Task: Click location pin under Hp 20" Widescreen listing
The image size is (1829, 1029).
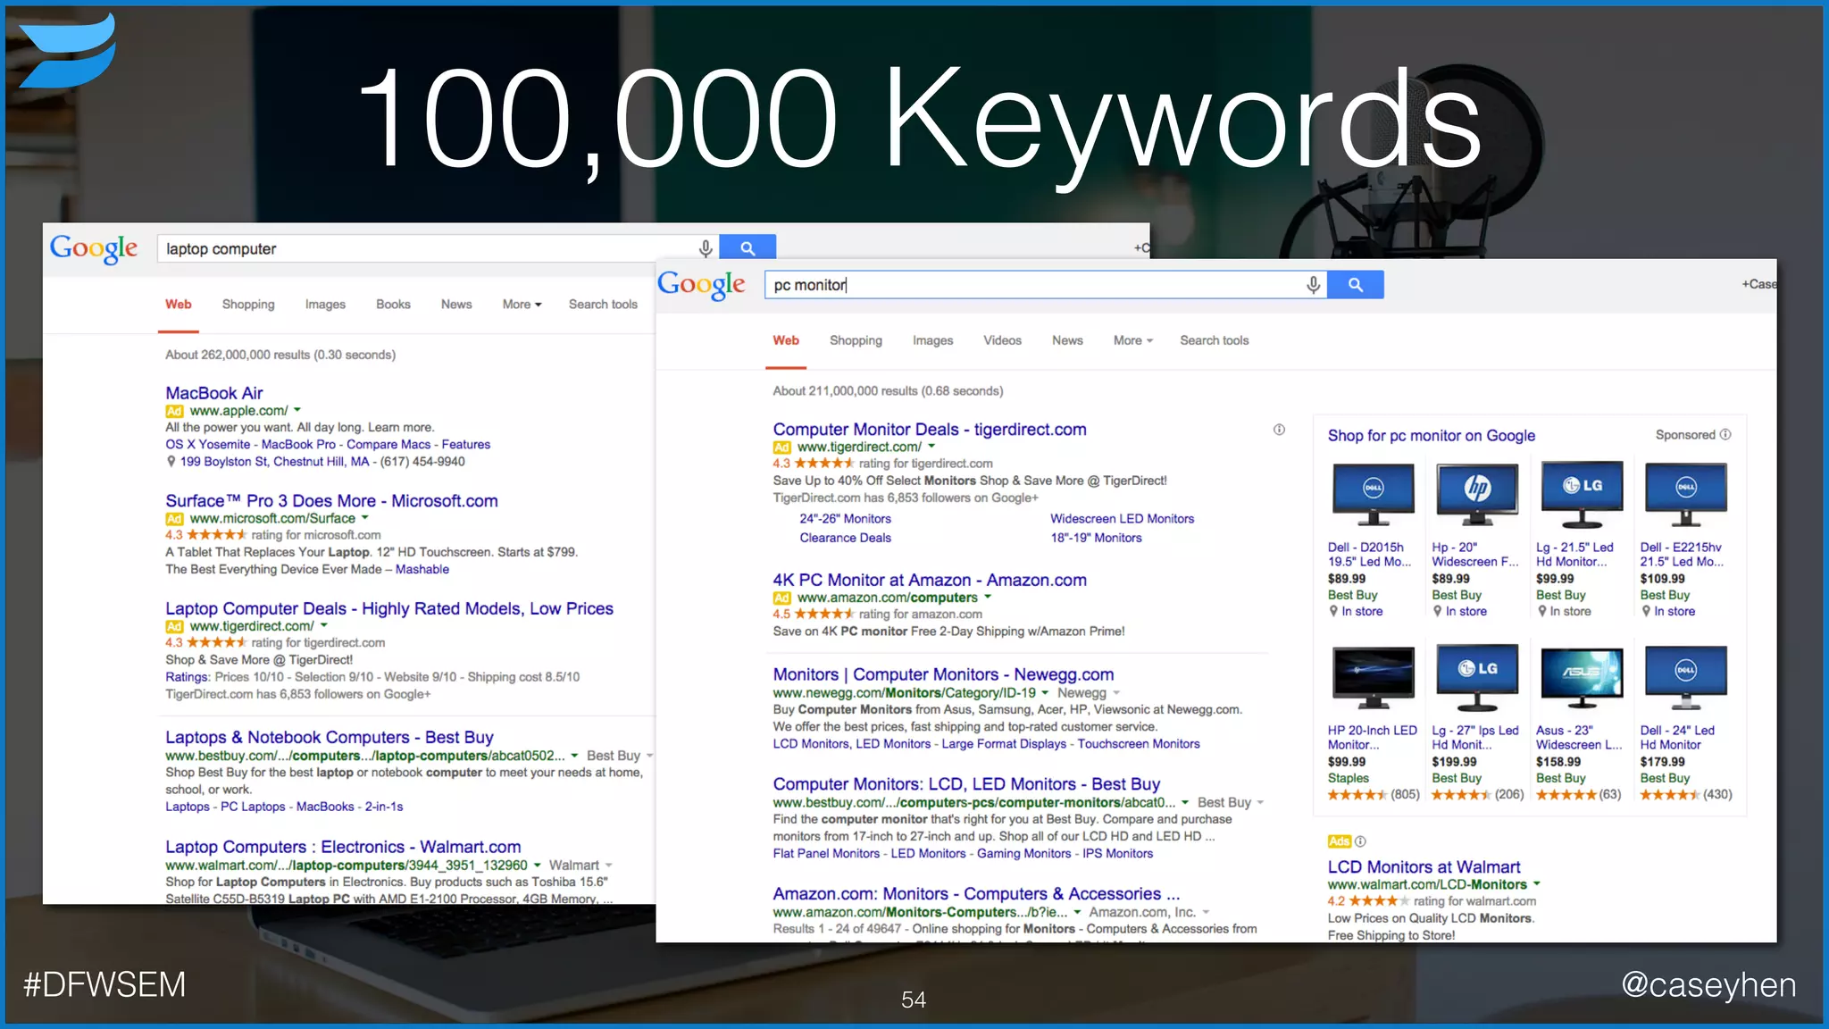Action: pos(1438,612)
